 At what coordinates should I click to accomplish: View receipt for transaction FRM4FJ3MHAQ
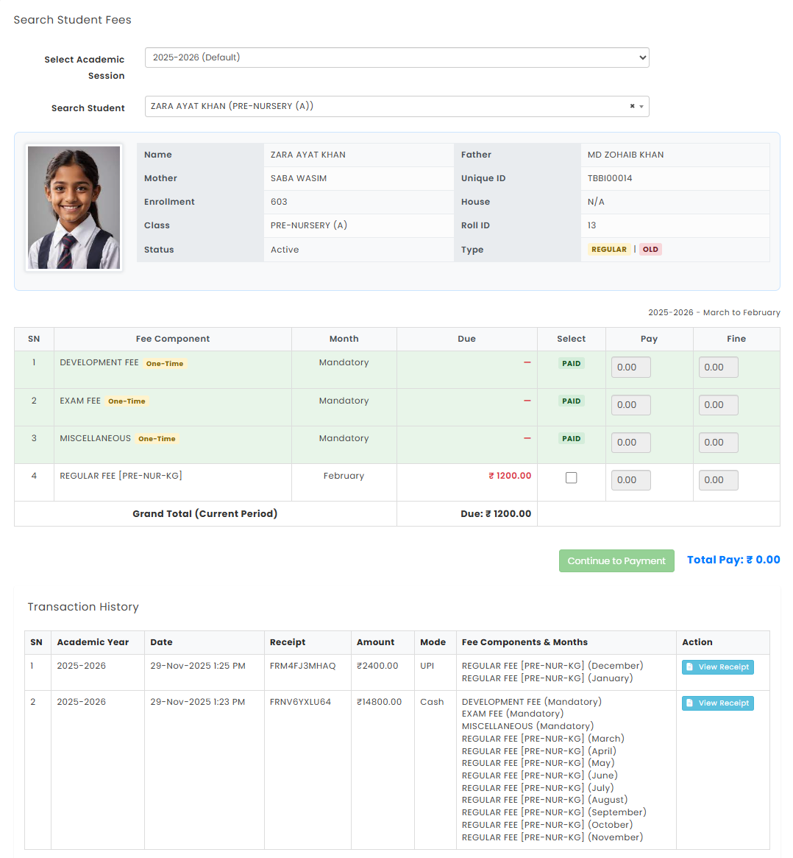717,667
